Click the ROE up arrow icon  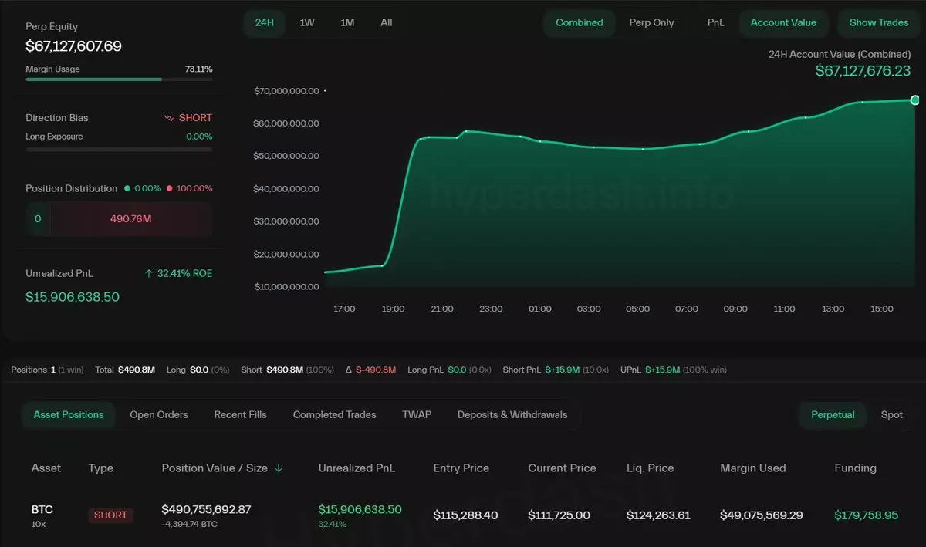click(149, 274)
